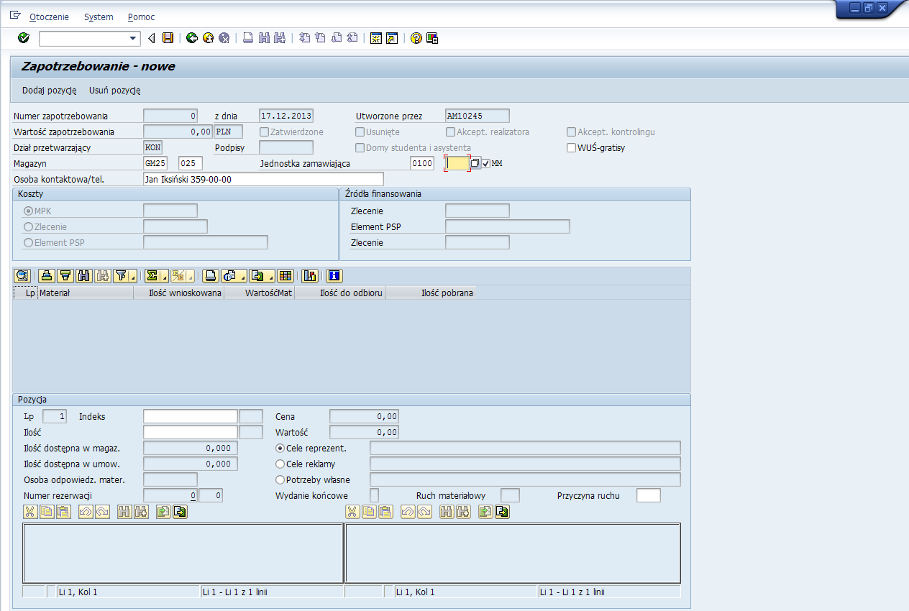Print the grid list
This screenshot has height=611, width=909.
(210, 275)
